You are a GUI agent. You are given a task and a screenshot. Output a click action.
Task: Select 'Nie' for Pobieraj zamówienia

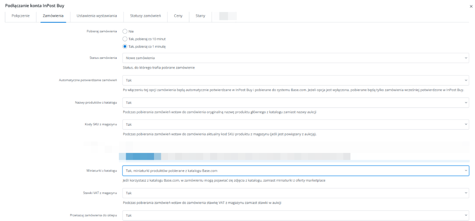tap(125, 31)
